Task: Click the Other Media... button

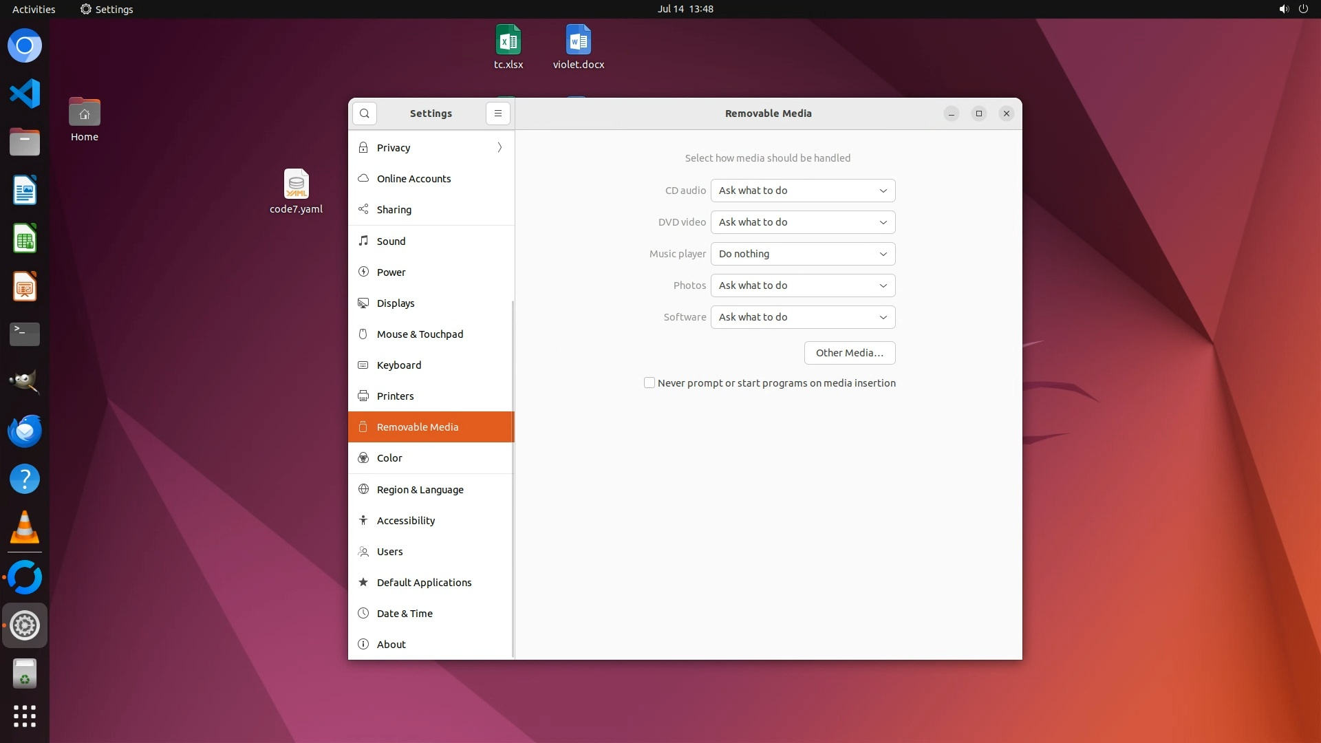Action: (x=849, y=353)
